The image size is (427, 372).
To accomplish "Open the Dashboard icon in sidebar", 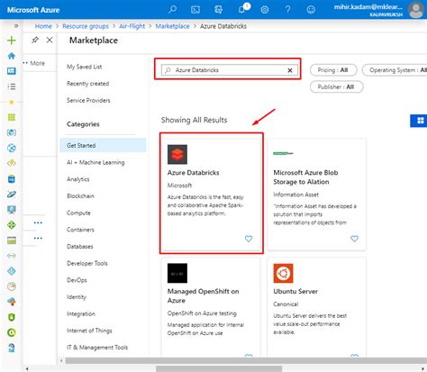I will [x=12, y=71].
